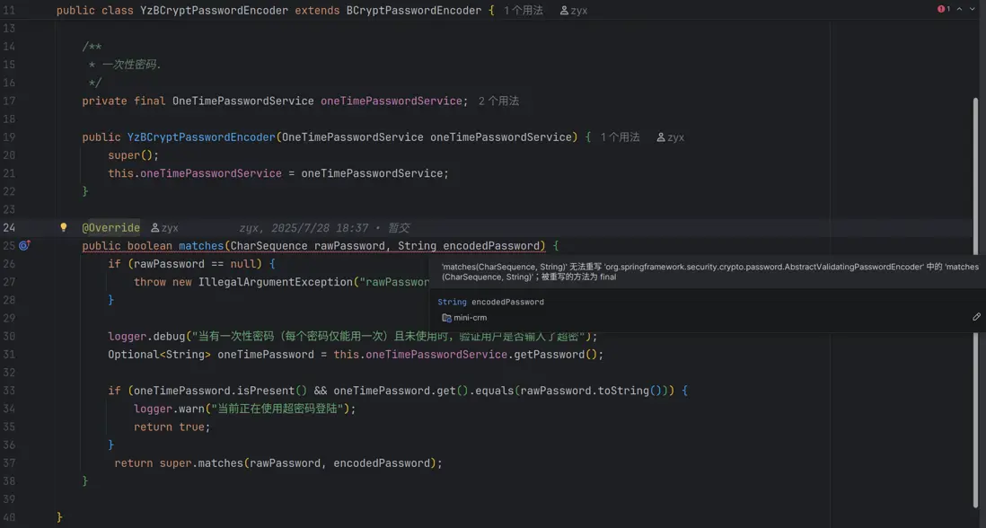Viewport: 986px width, 528px height.
Task: Open the 1个用法 hint on constructor line
Action: click(620, 137)
